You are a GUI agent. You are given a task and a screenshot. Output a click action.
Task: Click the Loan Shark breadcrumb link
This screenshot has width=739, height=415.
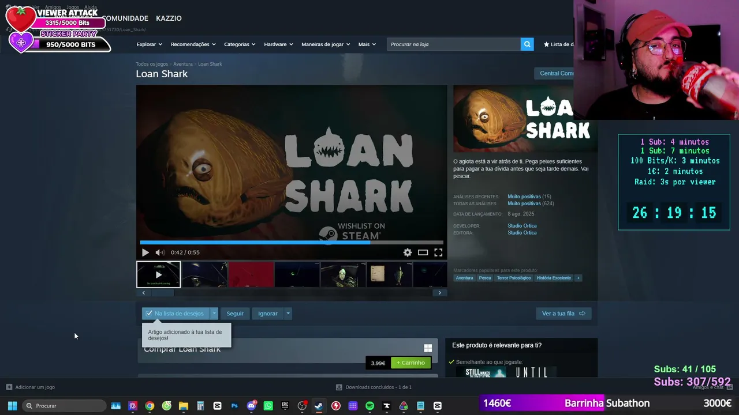(210, 64)
